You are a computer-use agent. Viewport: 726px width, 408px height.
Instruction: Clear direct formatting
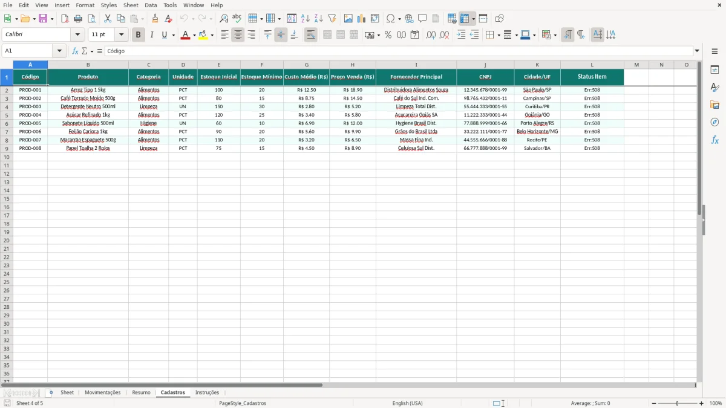(168, 19)
